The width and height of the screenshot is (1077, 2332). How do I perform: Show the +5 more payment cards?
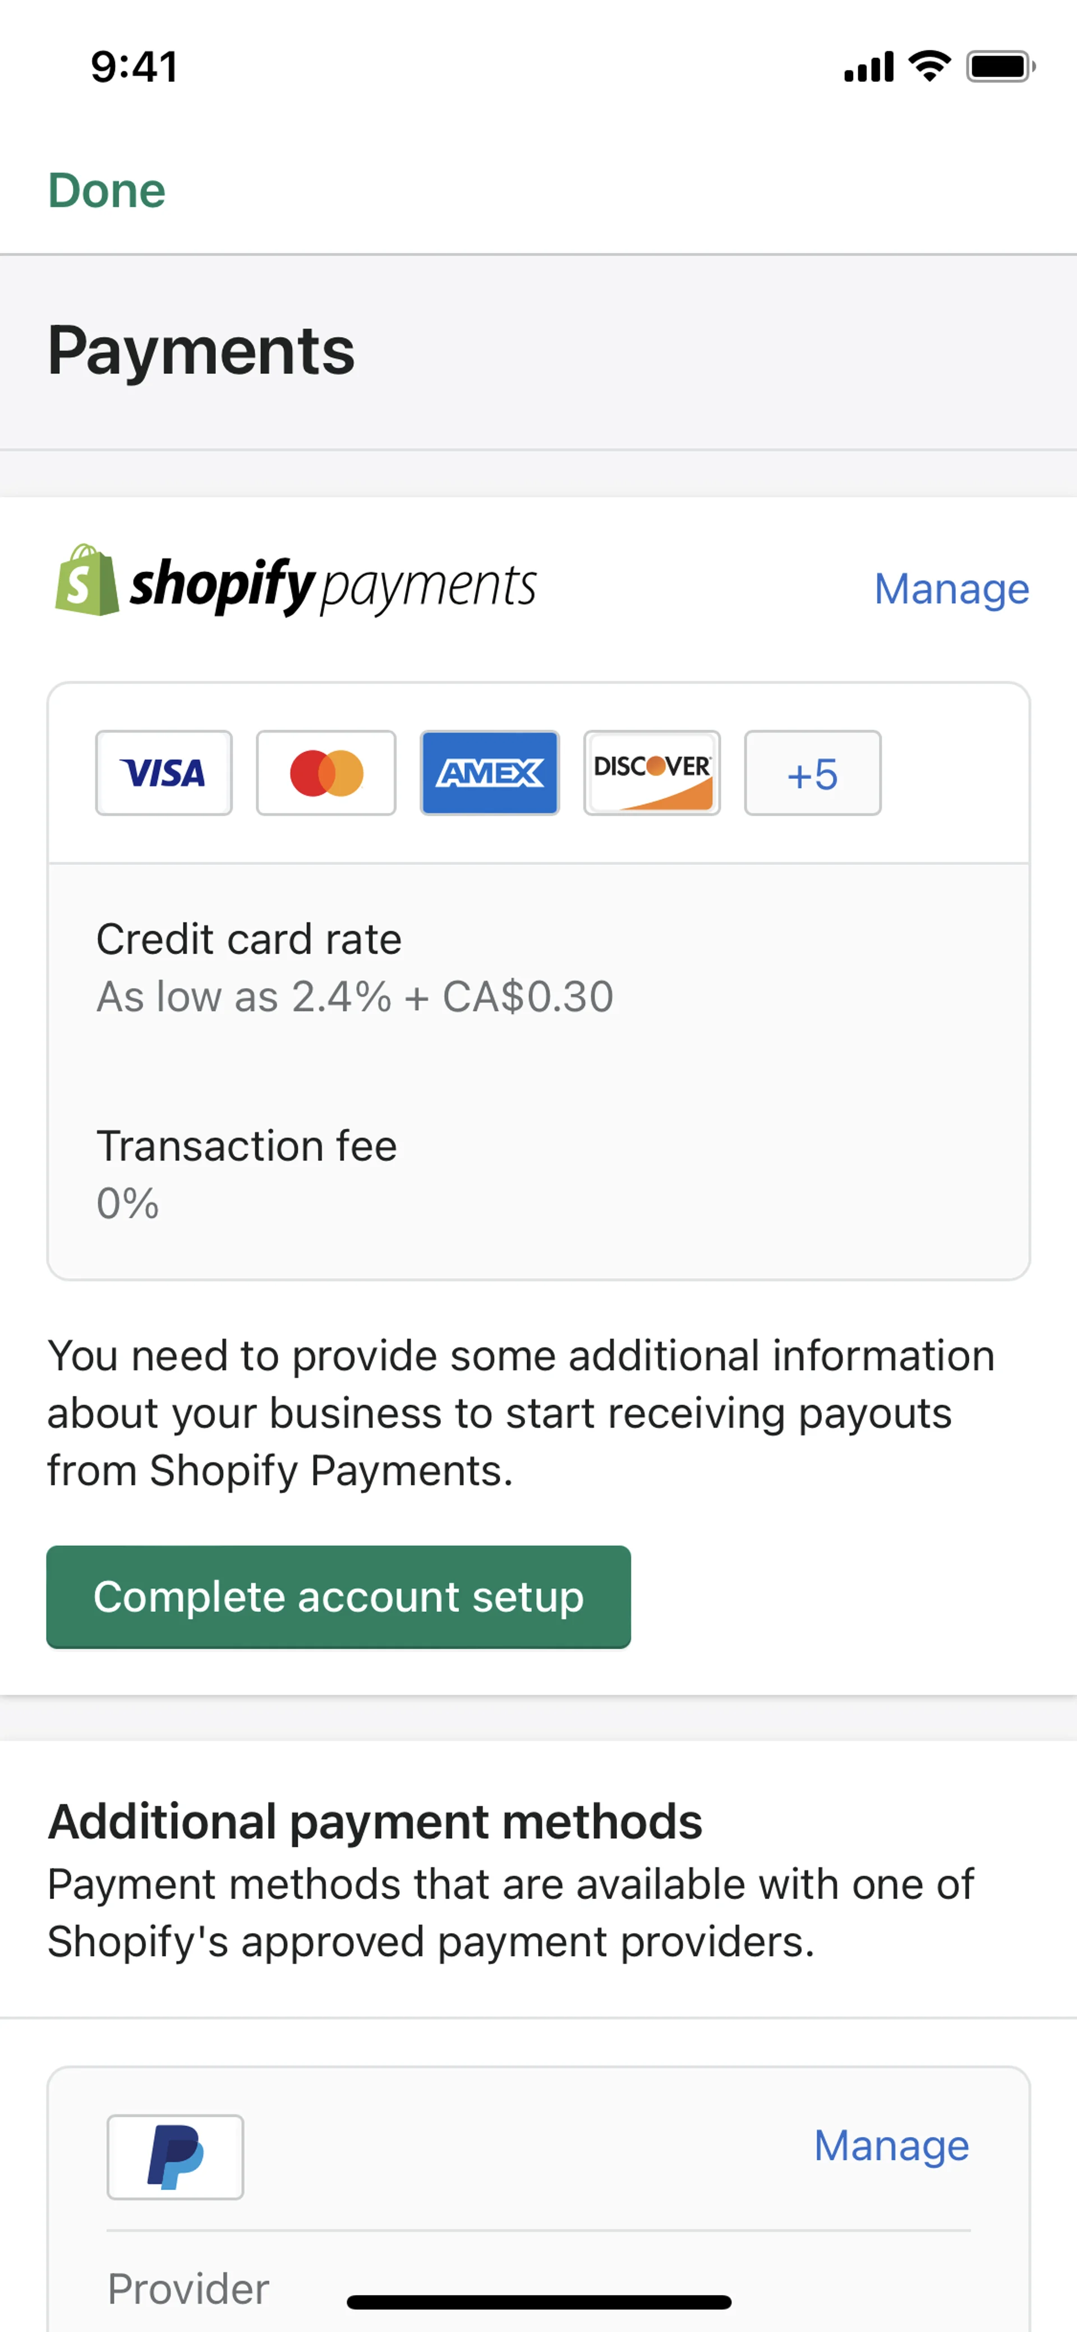coord(812,773)
